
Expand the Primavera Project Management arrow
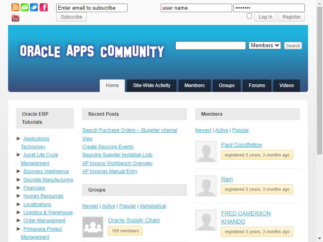pos(19,229)
